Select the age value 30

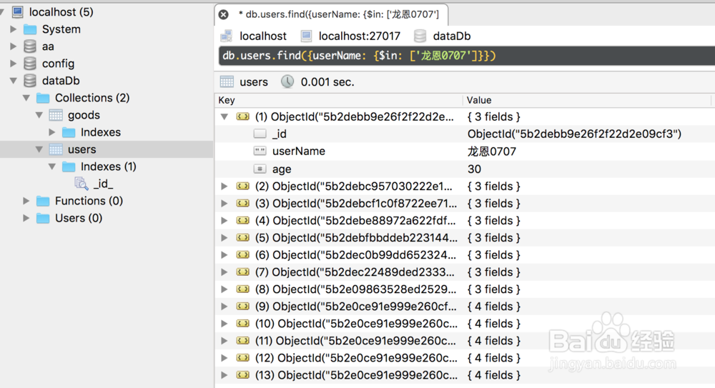(x=474, y=169)
